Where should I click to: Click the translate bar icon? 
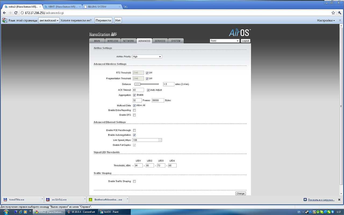tap(5, 20)
